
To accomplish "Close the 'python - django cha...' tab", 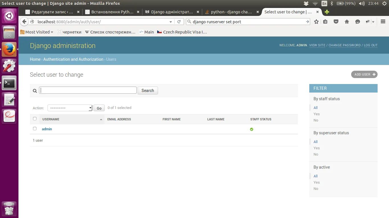I will tap(258, 12).
